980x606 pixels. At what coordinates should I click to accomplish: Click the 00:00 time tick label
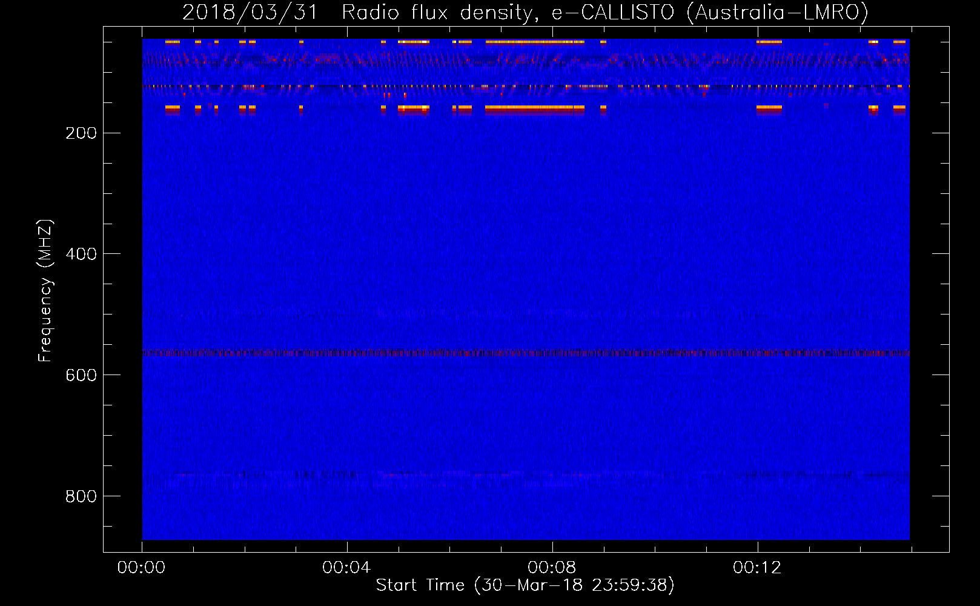click(x=141, y=568)
